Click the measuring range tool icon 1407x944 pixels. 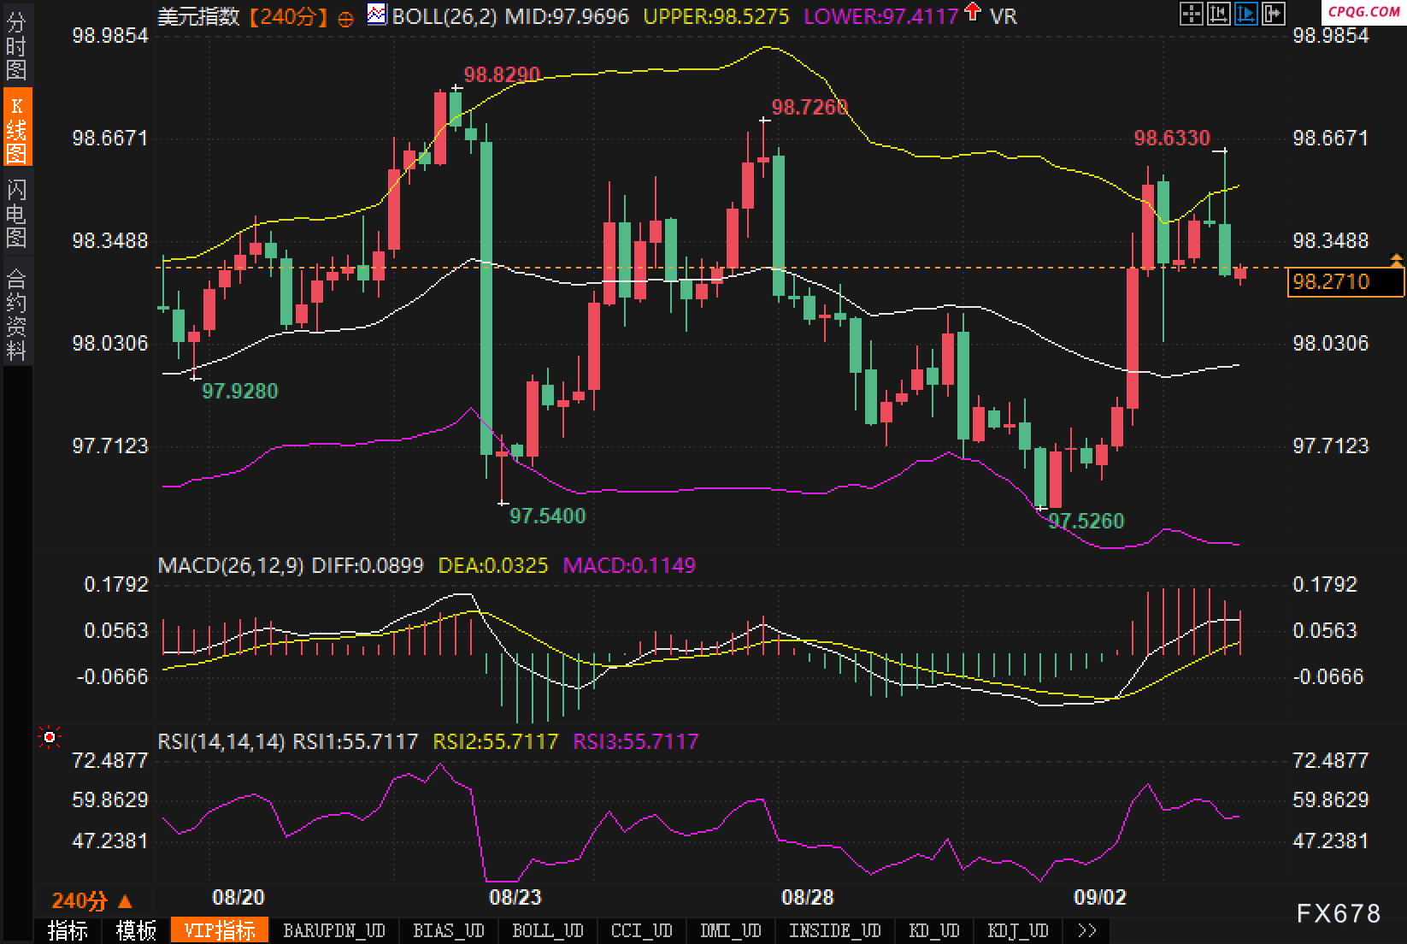coord(1218,13)
